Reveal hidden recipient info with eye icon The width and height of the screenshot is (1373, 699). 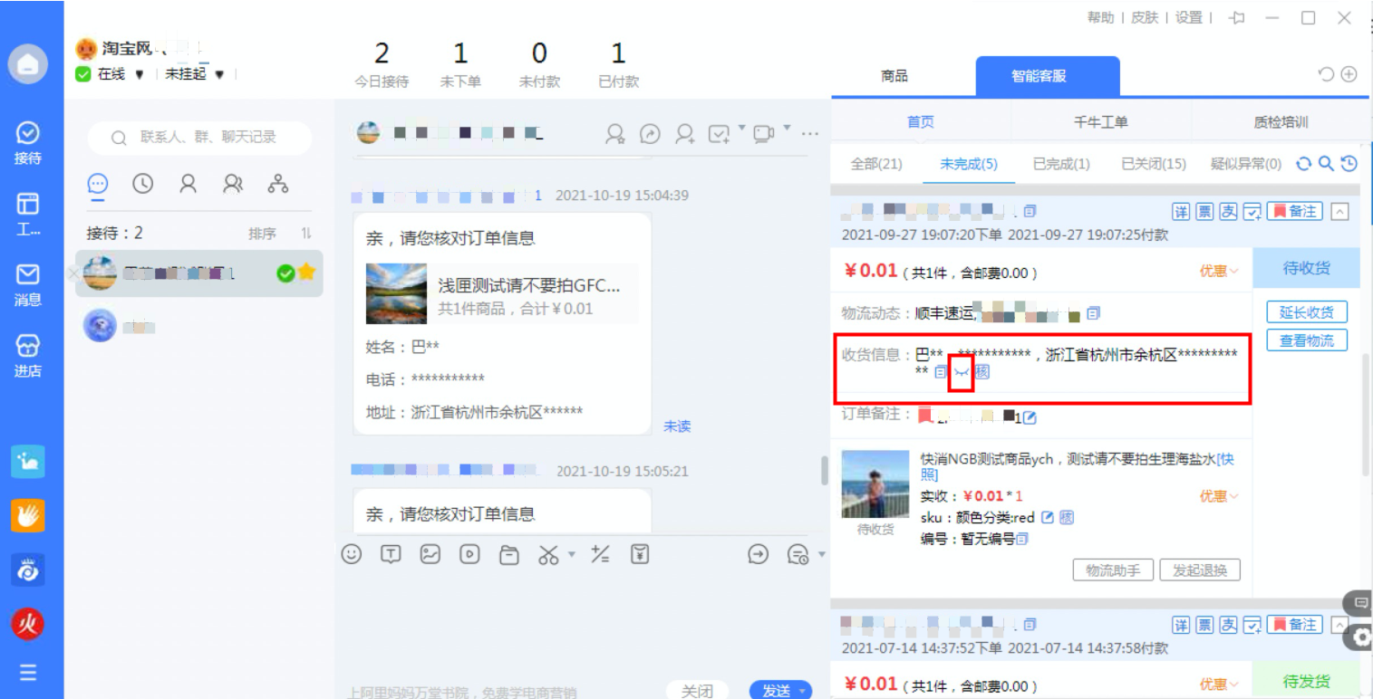pos(961,372)
